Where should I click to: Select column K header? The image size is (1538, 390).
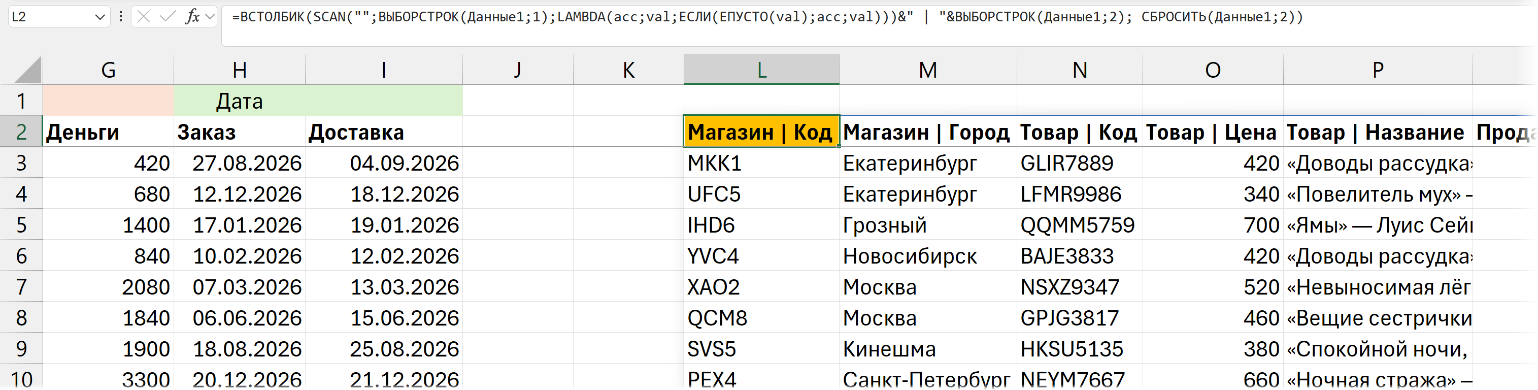[628, 70]
